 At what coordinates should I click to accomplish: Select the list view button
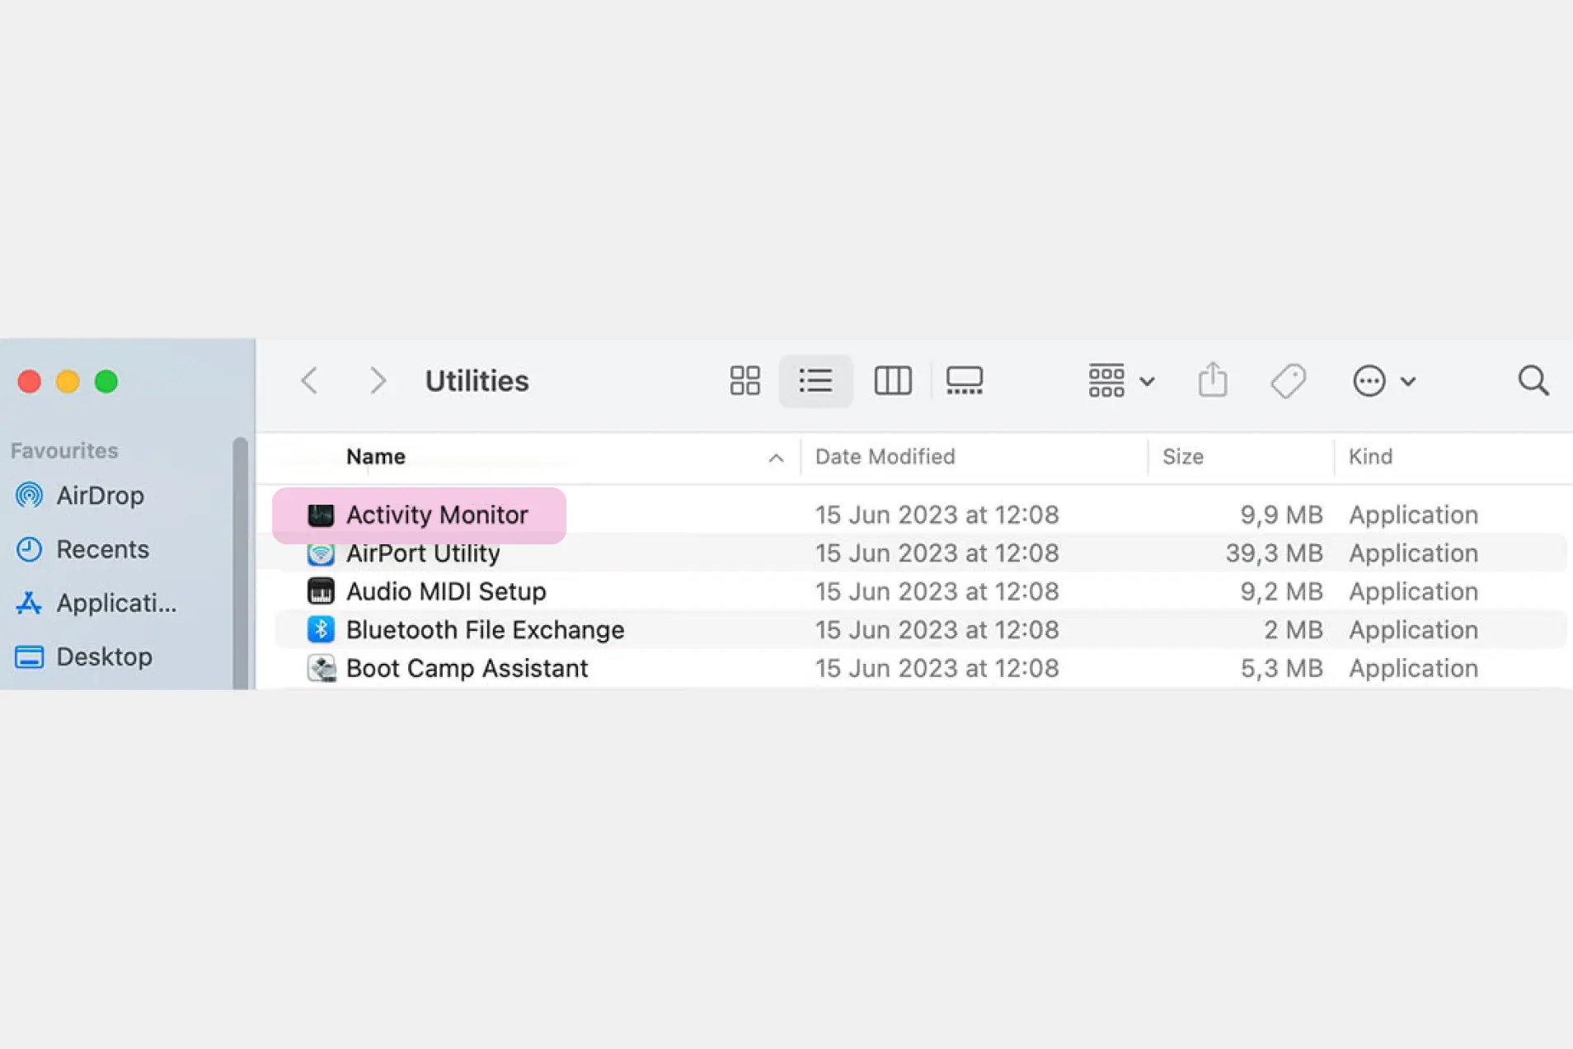pos(815,381)
